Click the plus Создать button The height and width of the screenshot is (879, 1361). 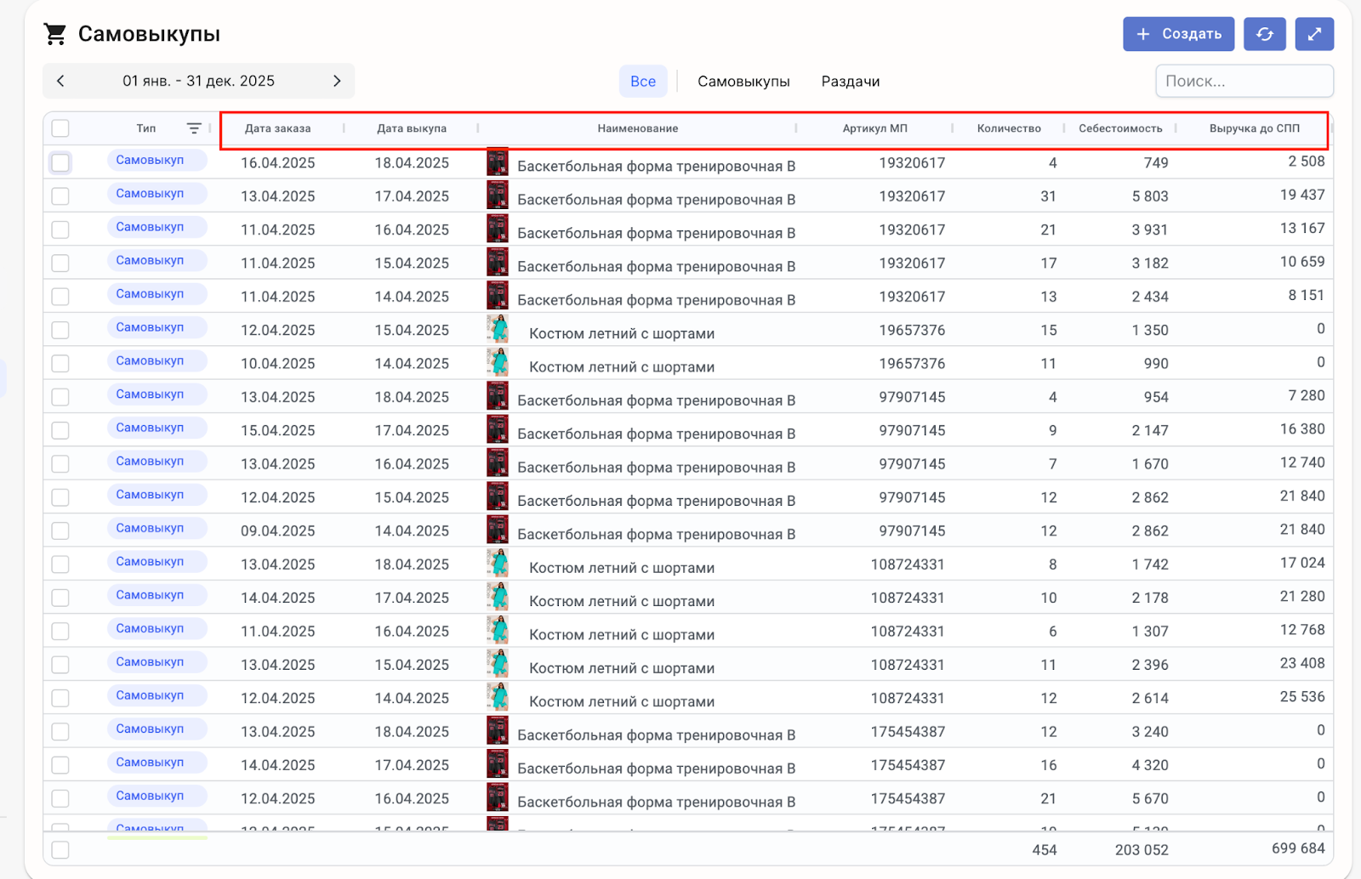click(1178, 34)
